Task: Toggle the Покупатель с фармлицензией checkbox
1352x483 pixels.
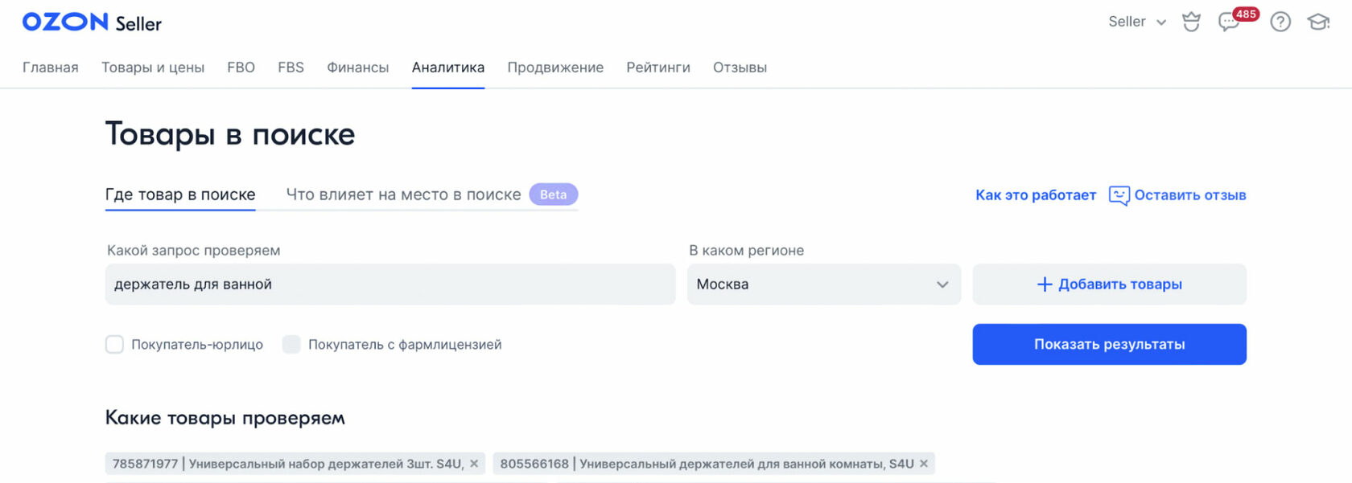Action: tap(291, 345)
